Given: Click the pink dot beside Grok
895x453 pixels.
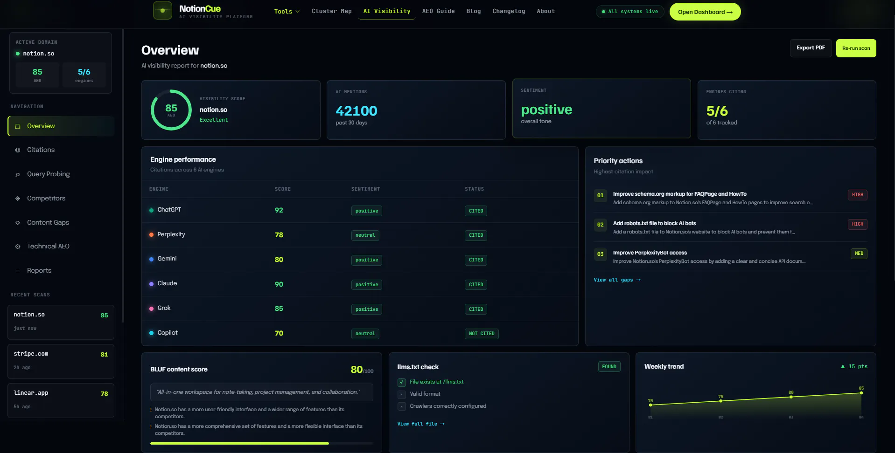Looking at the screenshot, I should 151,309.
